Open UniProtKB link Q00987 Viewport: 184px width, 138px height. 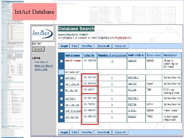[132, 61]
